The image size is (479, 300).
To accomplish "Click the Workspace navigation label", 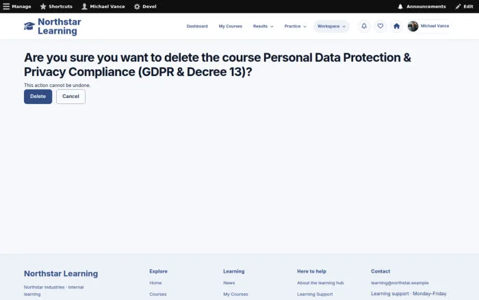I will [x=328, y=26].
